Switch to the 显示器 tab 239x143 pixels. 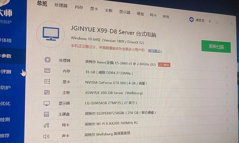(125, 12)
